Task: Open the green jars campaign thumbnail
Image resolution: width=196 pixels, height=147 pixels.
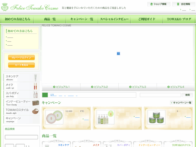Action: tap(156, 117)
